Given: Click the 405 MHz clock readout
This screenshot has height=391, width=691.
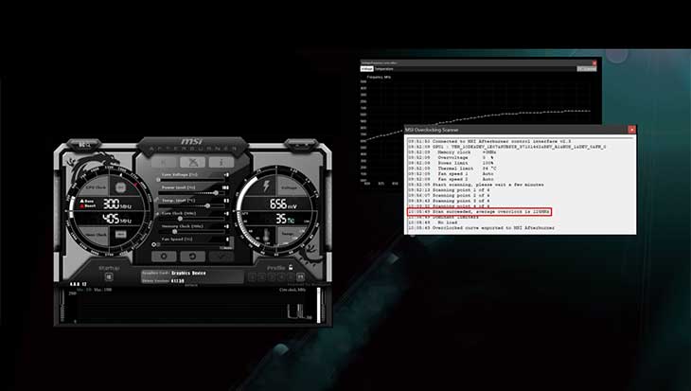Looking at the screenshot, I should click(116, 219).
